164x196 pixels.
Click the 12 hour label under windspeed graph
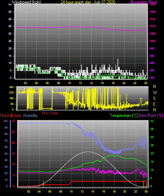80,83
